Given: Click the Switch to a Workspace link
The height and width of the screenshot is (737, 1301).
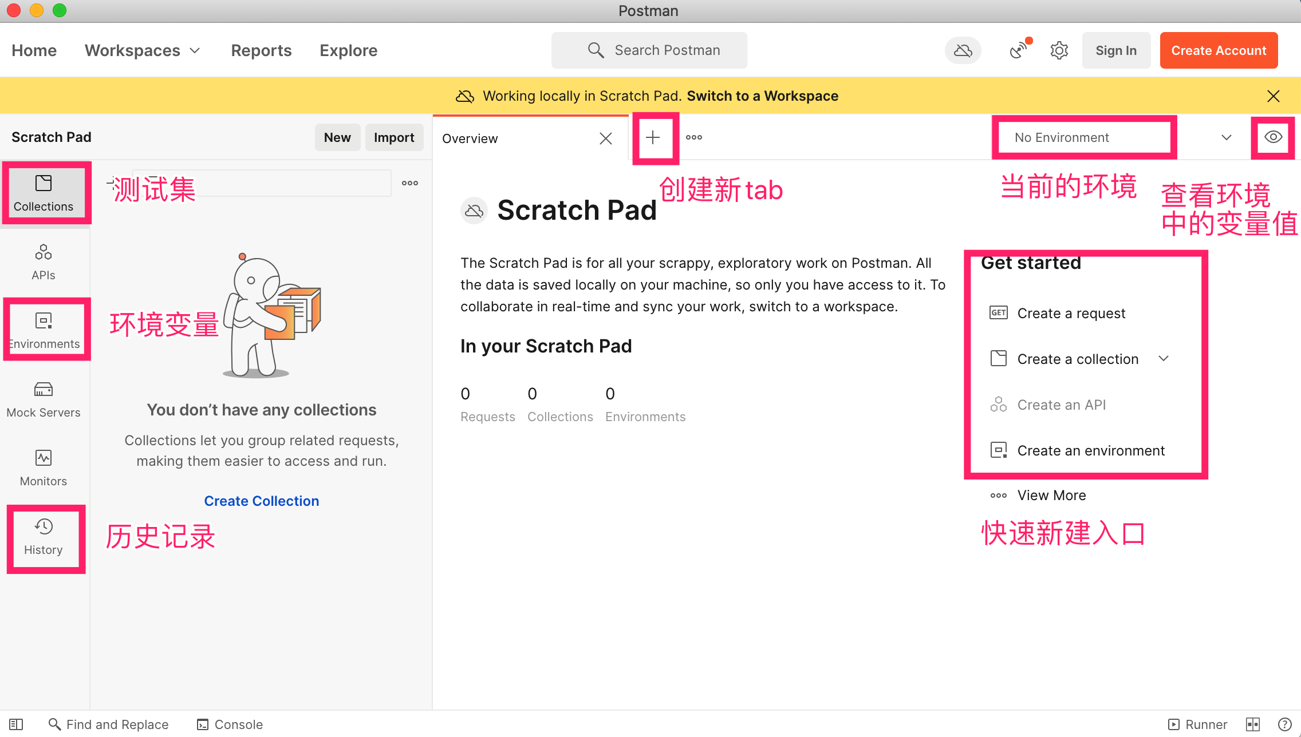Looking at the screenshot, I should [x=762, y=96].
